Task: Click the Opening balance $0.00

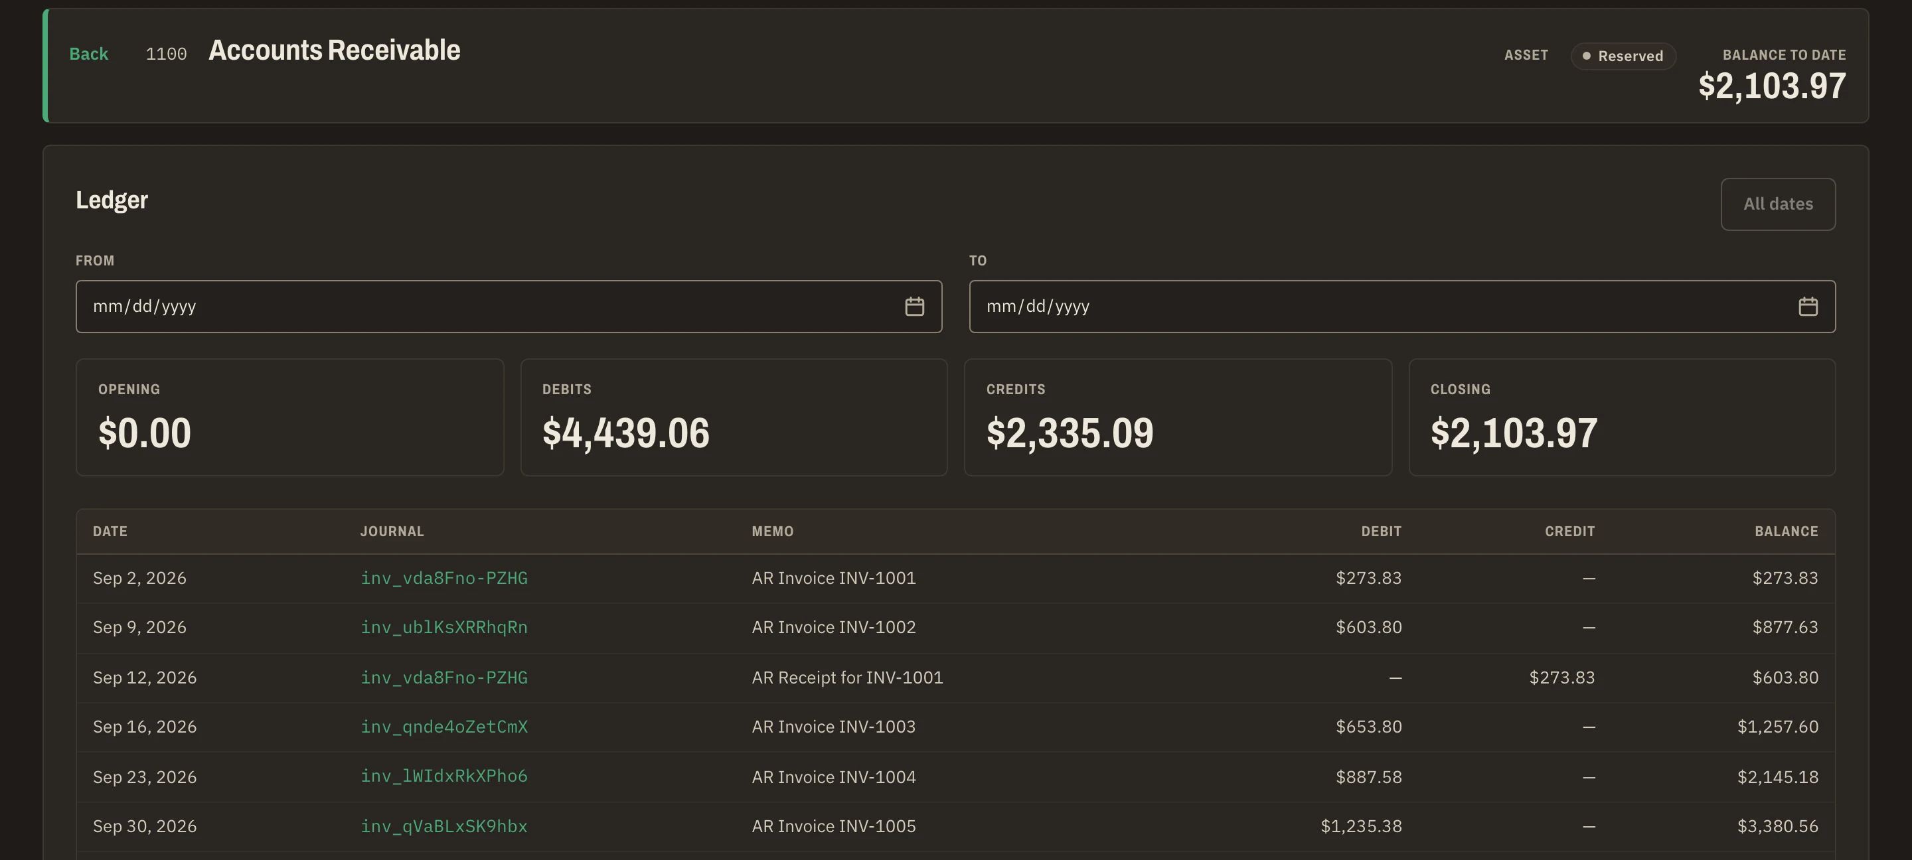Action: [145, 433]
